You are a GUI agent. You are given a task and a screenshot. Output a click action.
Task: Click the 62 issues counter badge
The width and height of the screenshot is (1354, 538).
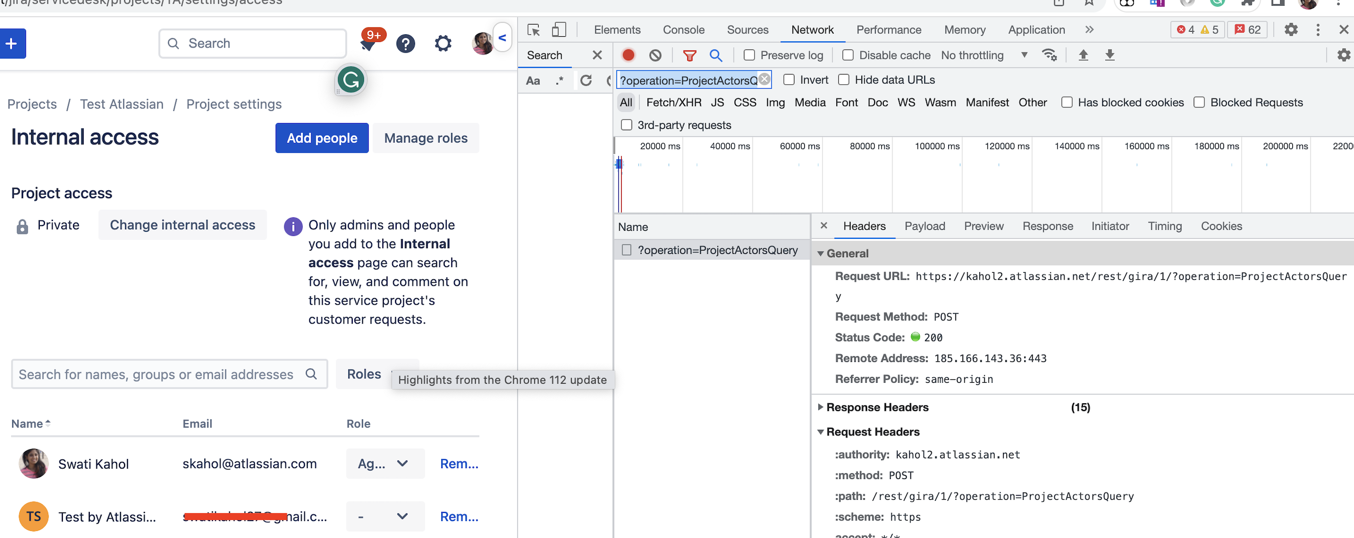coord(1247,30)
